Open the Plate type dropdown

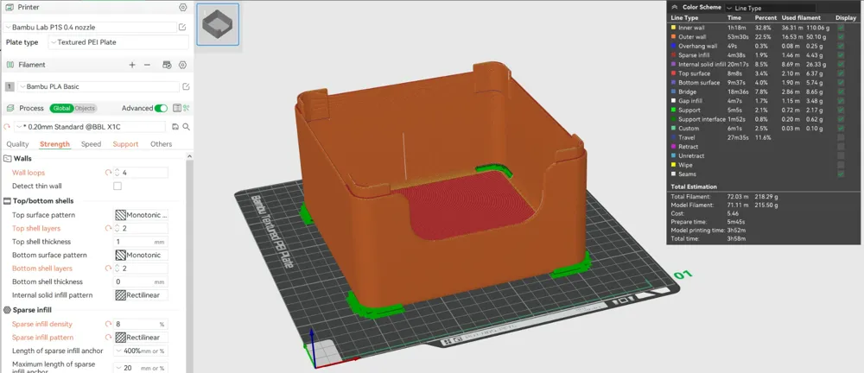tap(118, 42)
